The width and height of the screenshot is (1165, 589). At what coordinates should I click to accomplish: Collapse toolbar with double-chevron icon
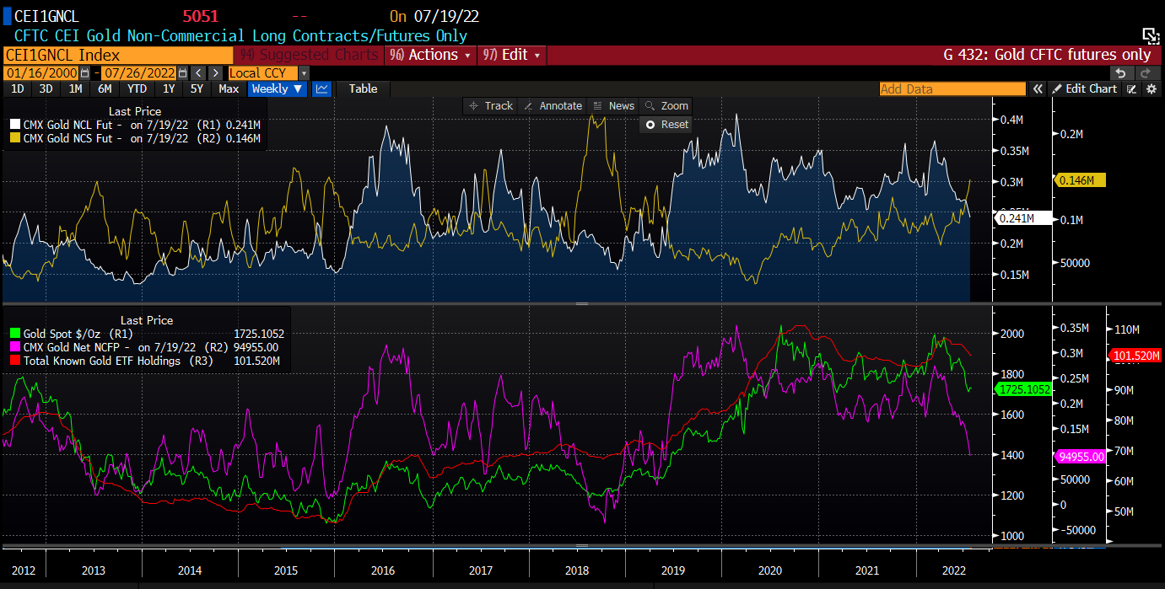(1038, 89)
